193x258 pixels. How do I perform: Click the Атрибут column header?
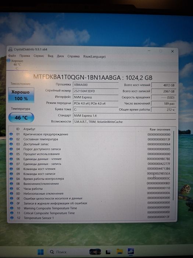29,129
